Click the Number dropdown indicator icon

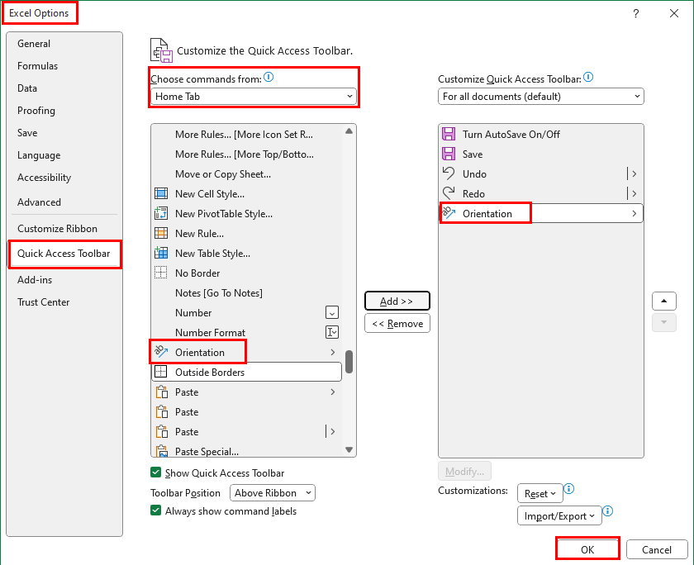coord(332,312)
